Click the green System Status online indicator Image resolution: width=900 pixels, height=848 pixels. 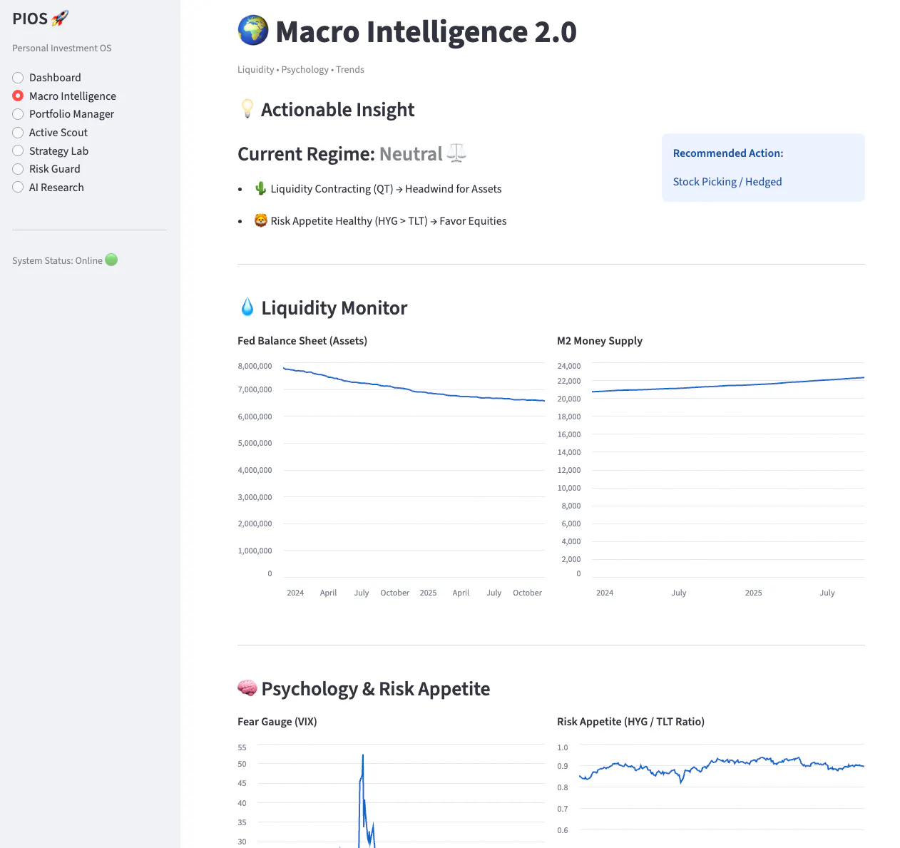click(111, 260)
